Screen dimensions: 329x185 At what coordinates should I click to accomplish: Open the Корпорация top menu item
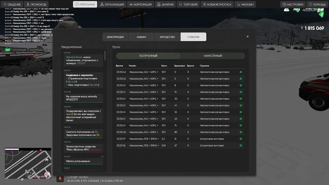point(140,5)
